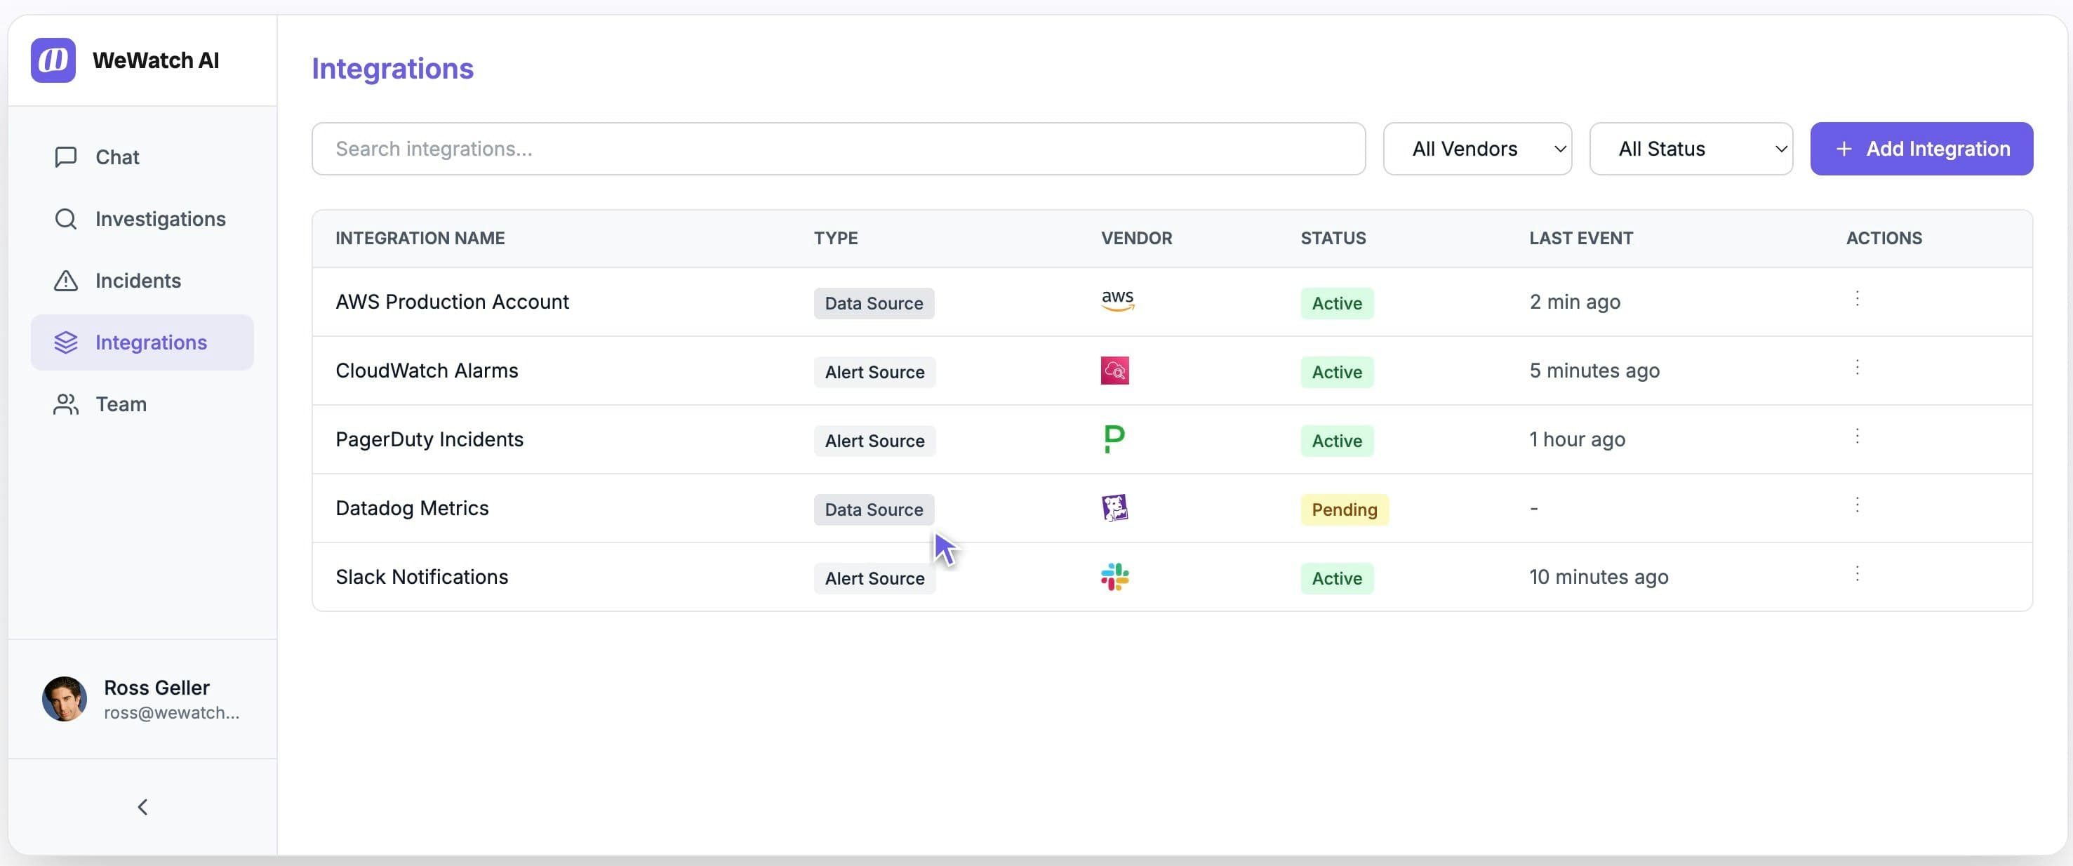Click the search integrations field
2073x866 pixels.
tap(837, 148)
